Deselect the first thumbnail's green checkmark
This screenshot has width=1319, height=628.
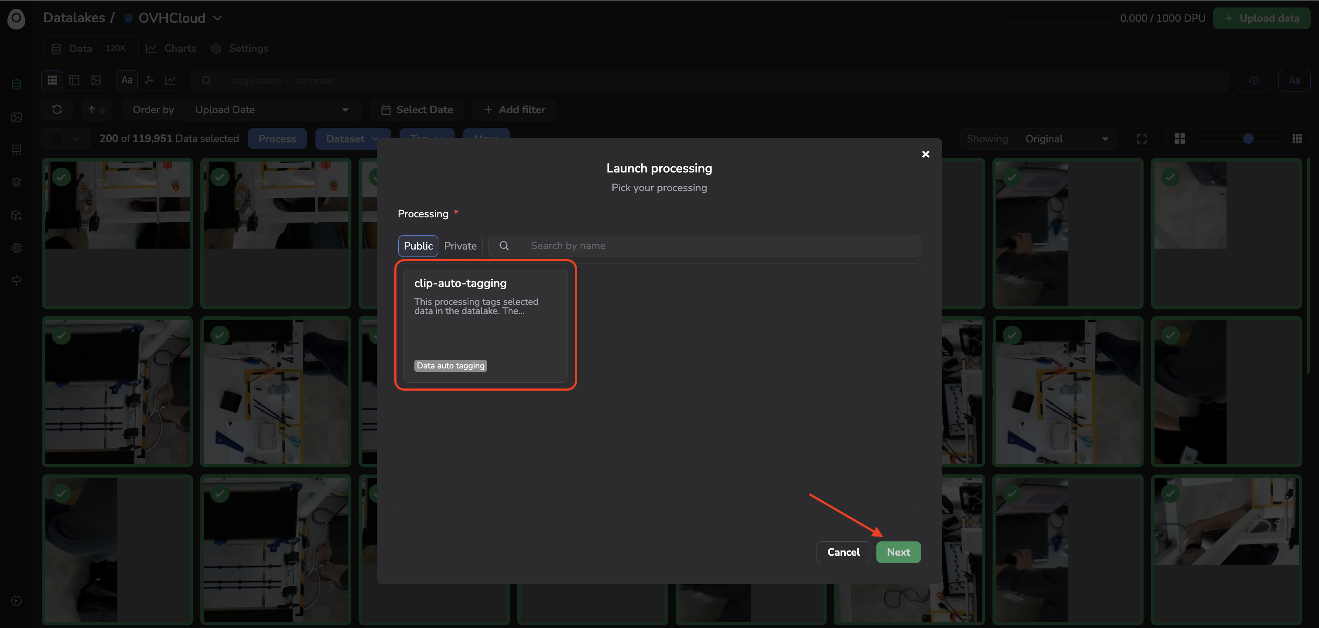point(62,177)
